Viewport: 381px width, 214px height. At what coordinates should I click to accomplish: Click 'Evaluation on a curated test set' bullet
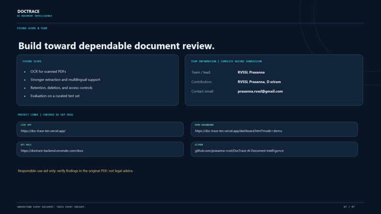tap(55, 96)
